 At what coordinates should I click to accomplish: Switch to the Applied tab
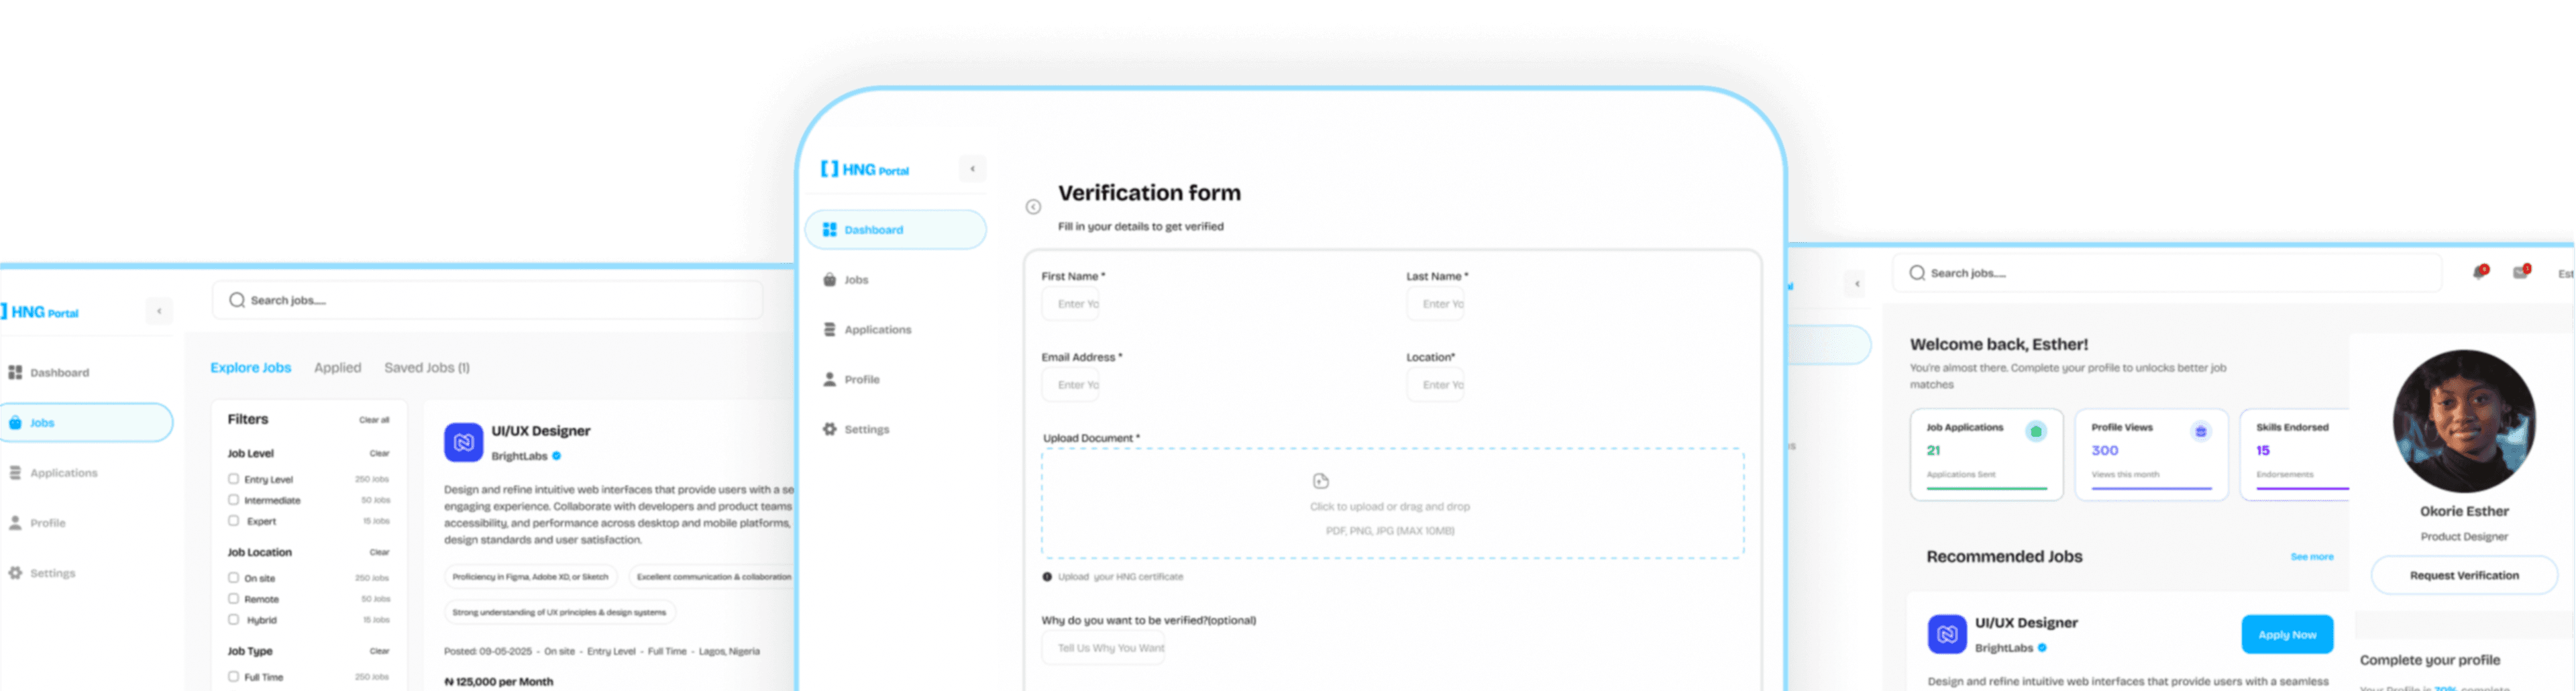point(337,367)
